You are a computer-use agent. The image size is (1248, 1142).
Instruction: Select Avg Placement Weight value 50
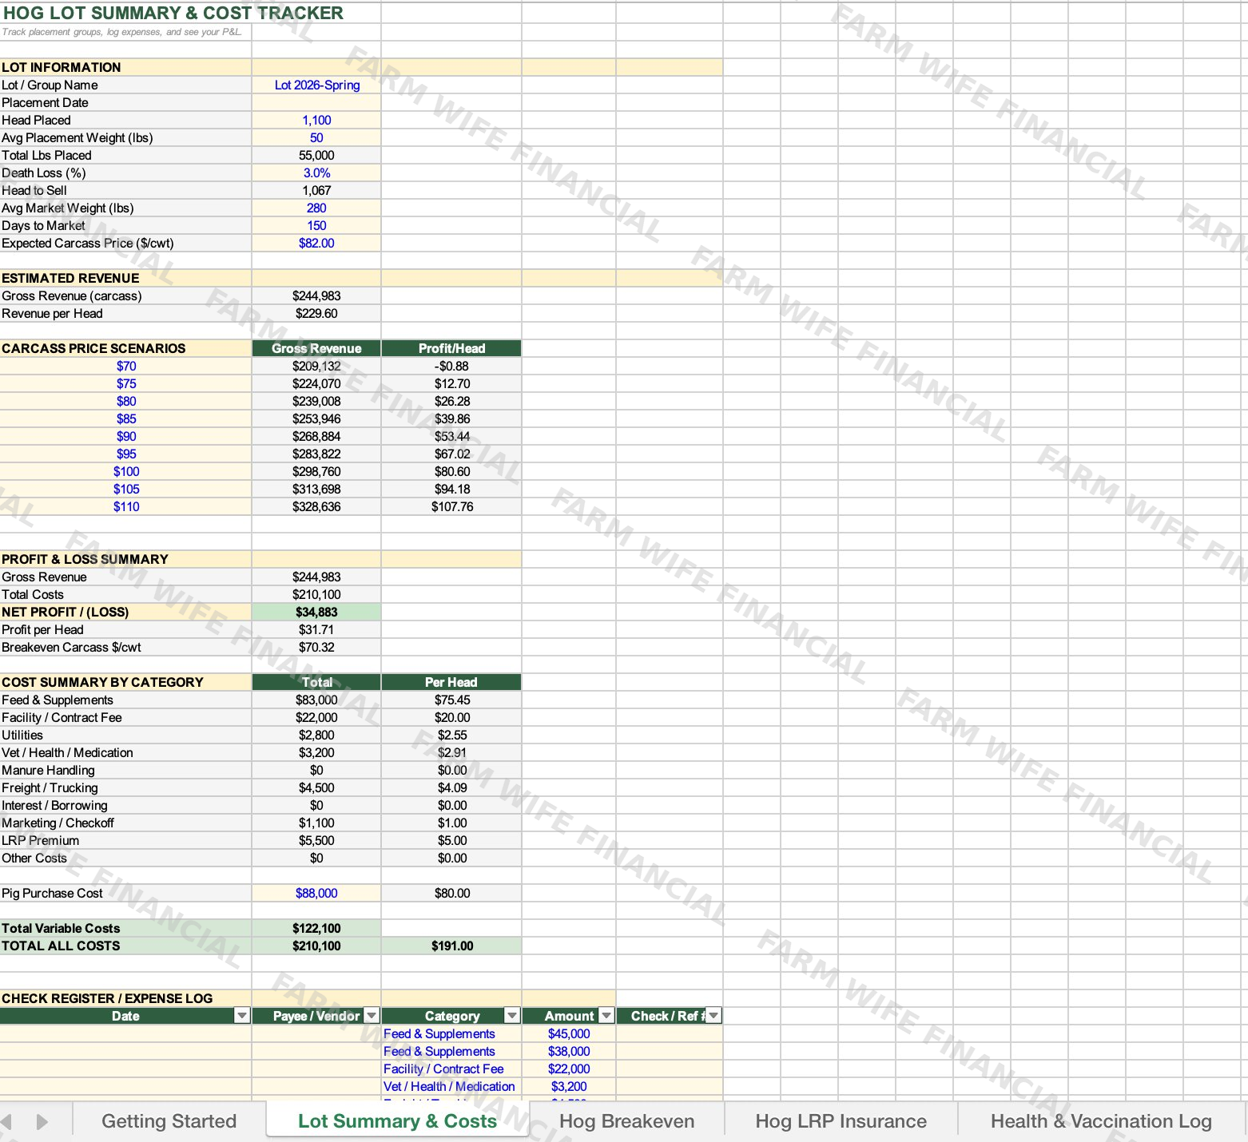point(316,138)
